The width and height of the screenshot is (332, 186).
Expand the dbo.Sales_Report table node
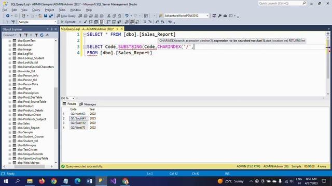[10, 128]
